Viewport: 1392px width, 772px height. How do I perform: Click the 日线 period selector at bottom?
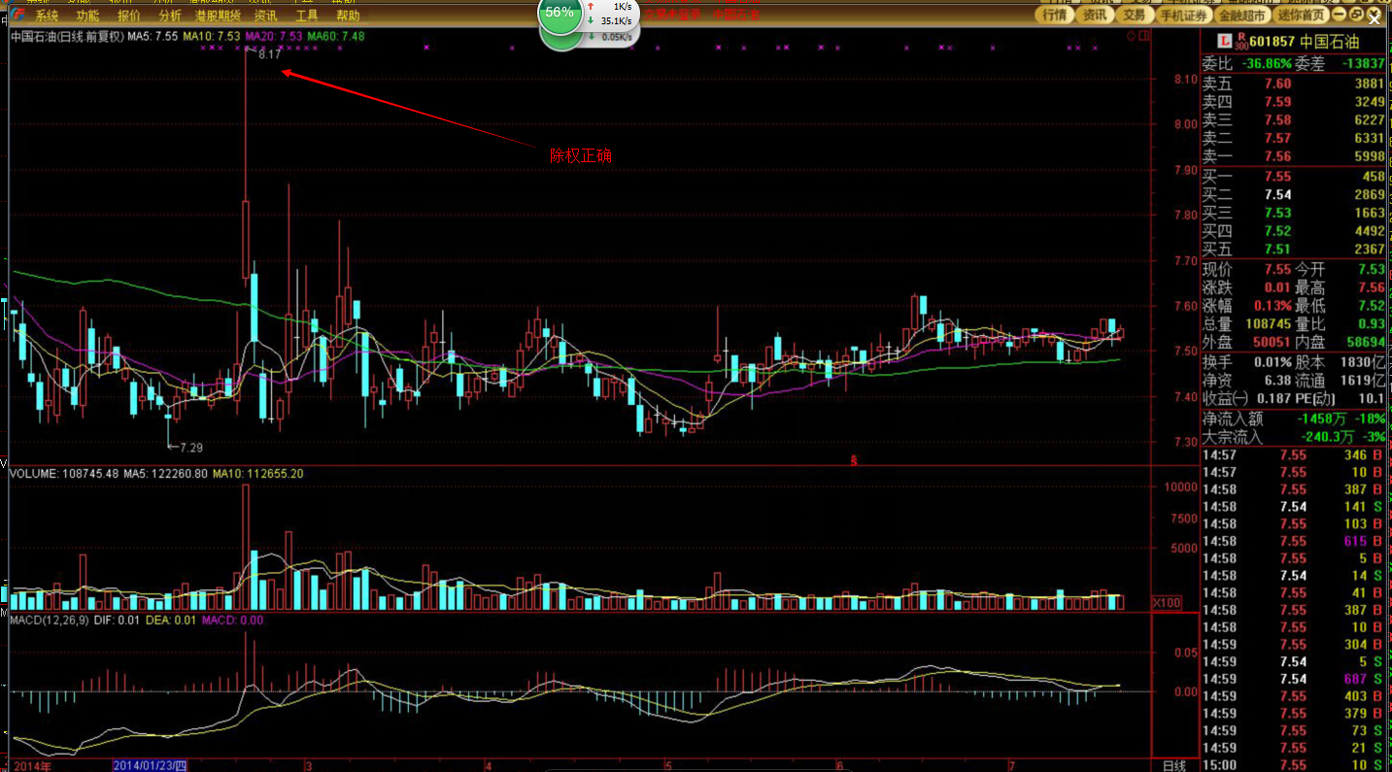[1173, 765]
